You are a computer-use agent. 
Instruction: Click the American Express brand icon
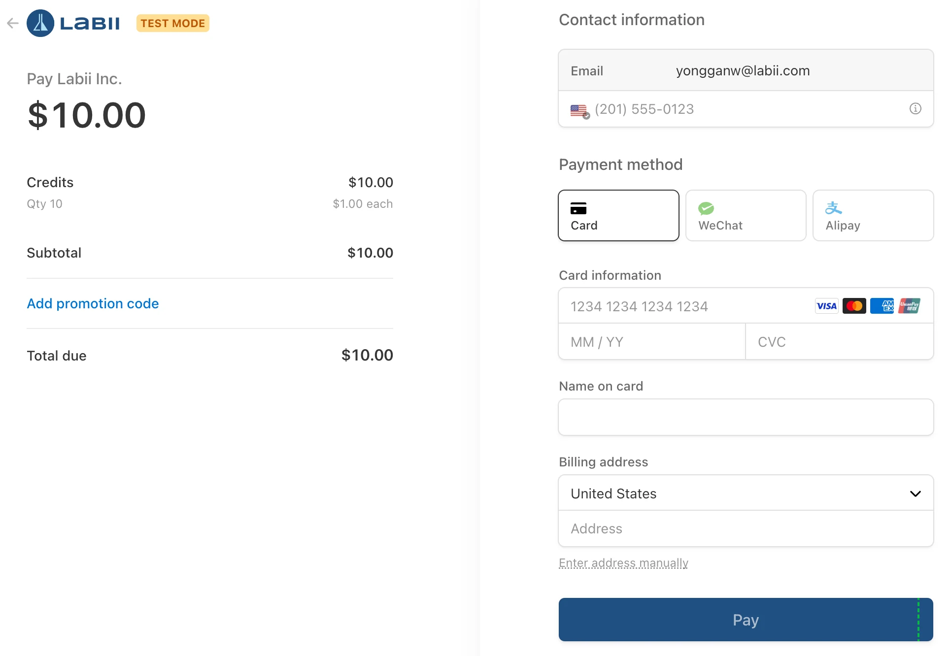pyautogui.click(x=882, y=306)
